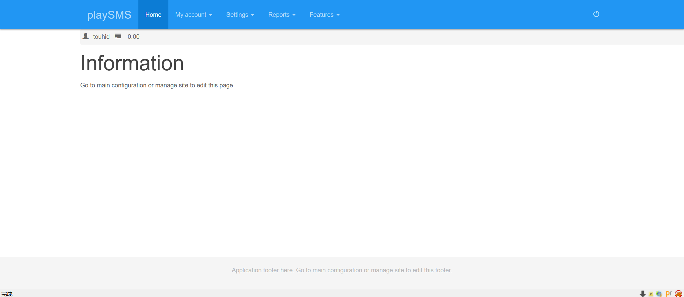Go to the Home tab
This screenshot has height=297, width=684.
[153, 15]
